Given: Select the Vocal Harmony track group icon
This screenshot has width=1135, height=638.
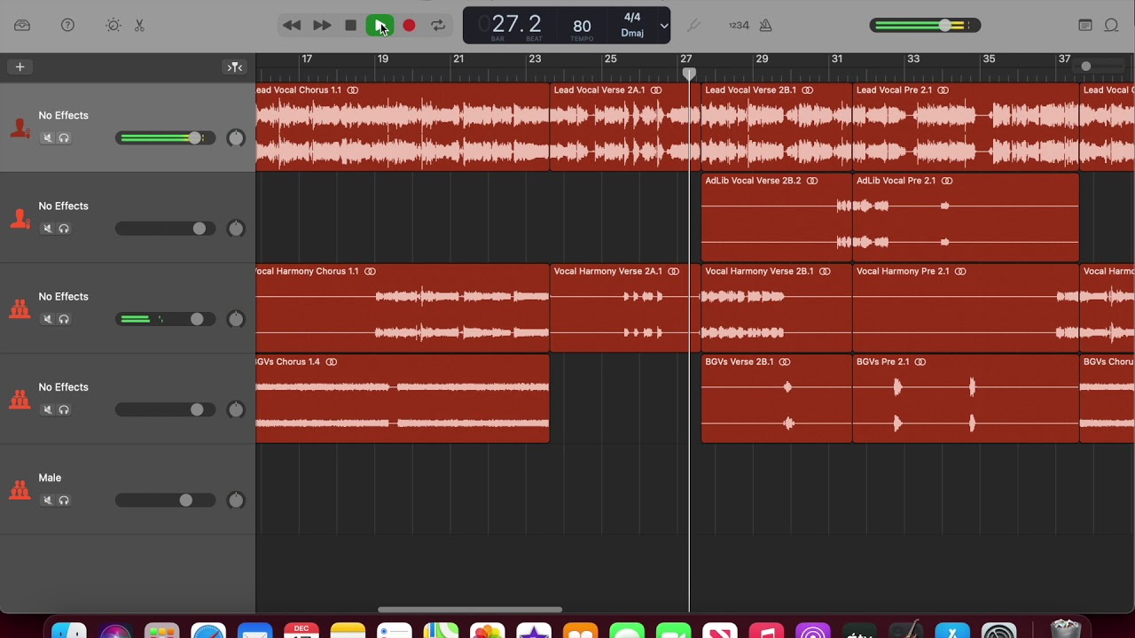Looking at the screenshot, I should (x=19, y=308).
